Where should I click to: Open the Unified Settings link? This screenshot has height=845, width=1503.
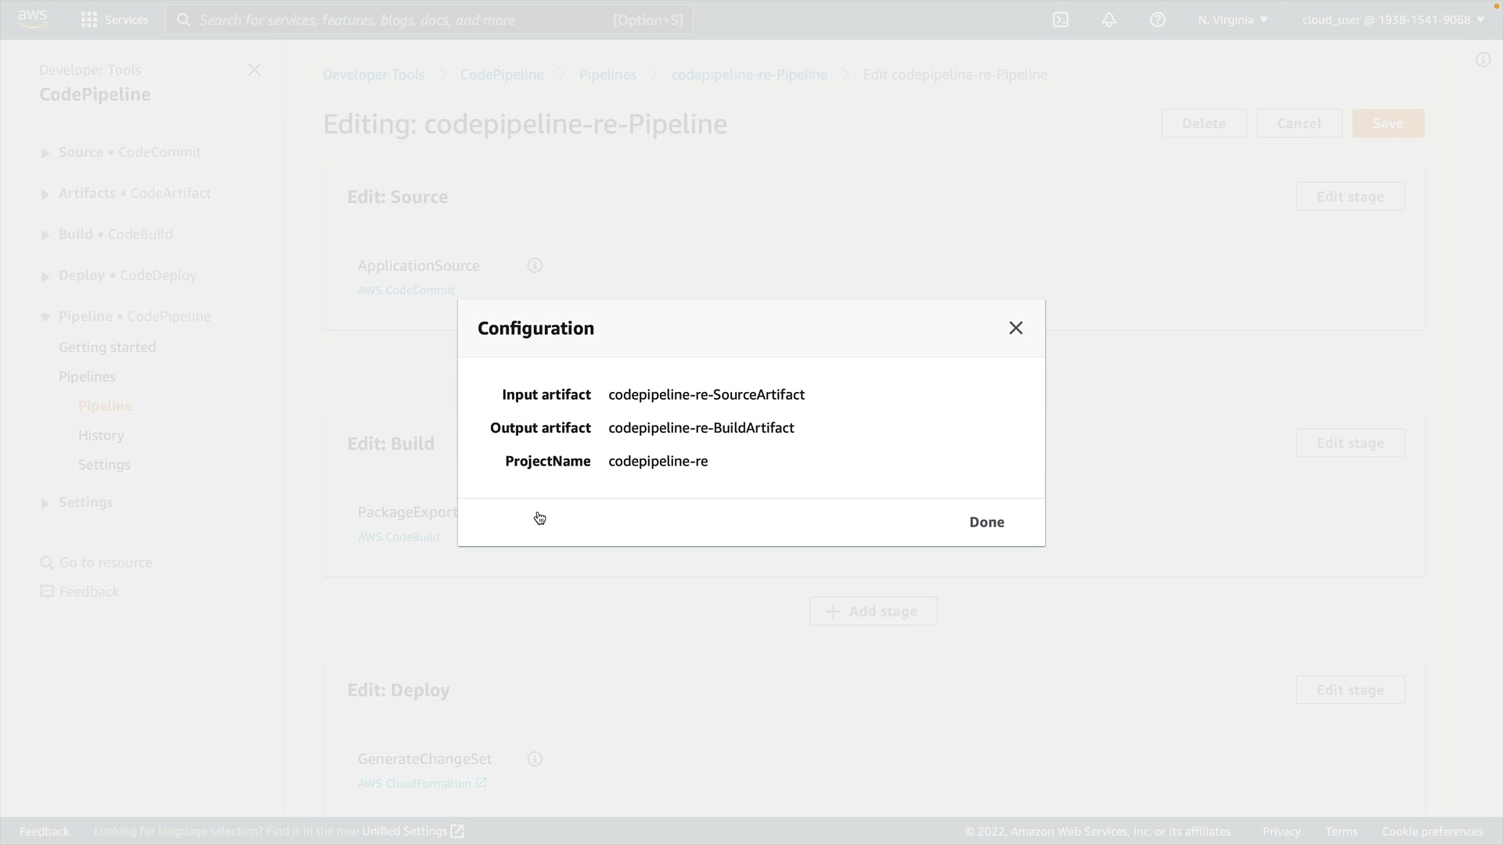tap(413, 832)
